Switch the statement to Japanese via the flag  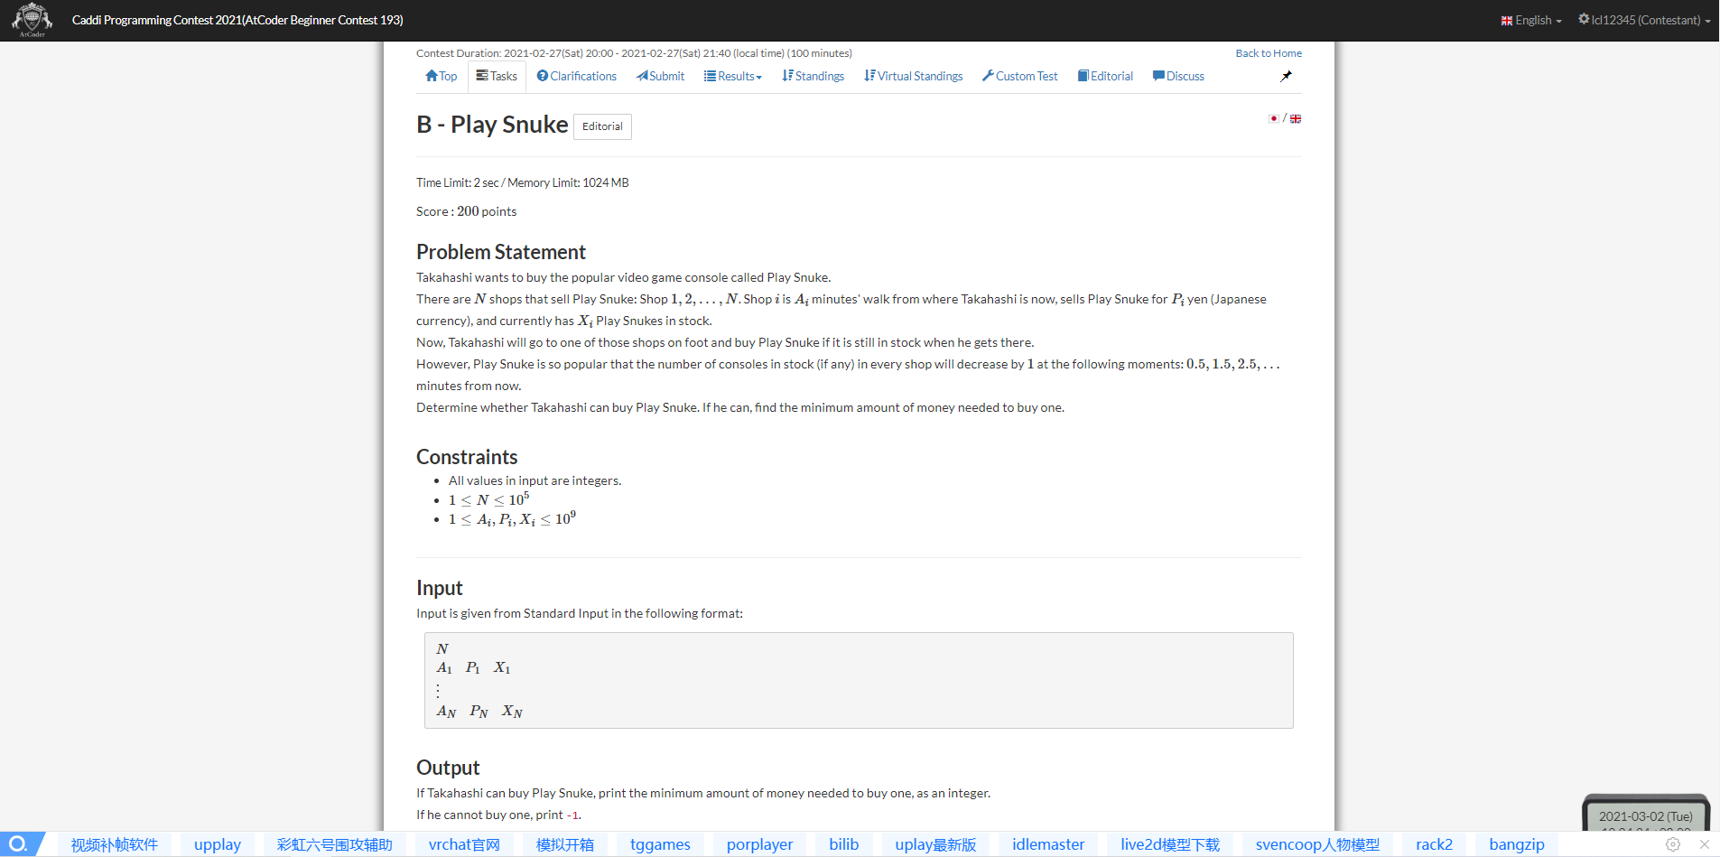coord(1273,118)
